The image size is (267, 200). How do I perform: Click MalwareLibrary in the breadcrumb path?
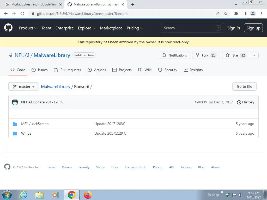tap(56, 86)
